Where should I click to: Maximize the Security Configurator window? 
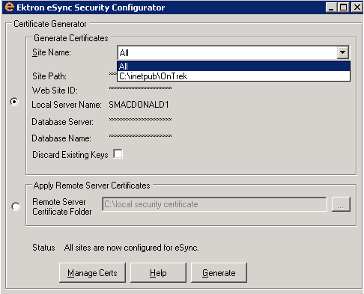point(344,7)
